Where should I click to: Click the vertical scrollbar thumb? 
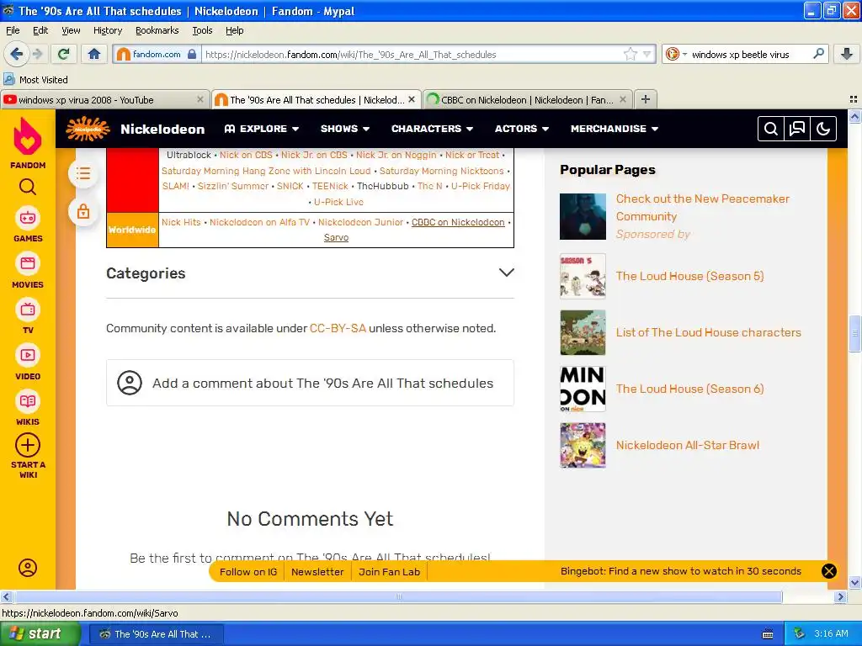(x=854, y=333)
